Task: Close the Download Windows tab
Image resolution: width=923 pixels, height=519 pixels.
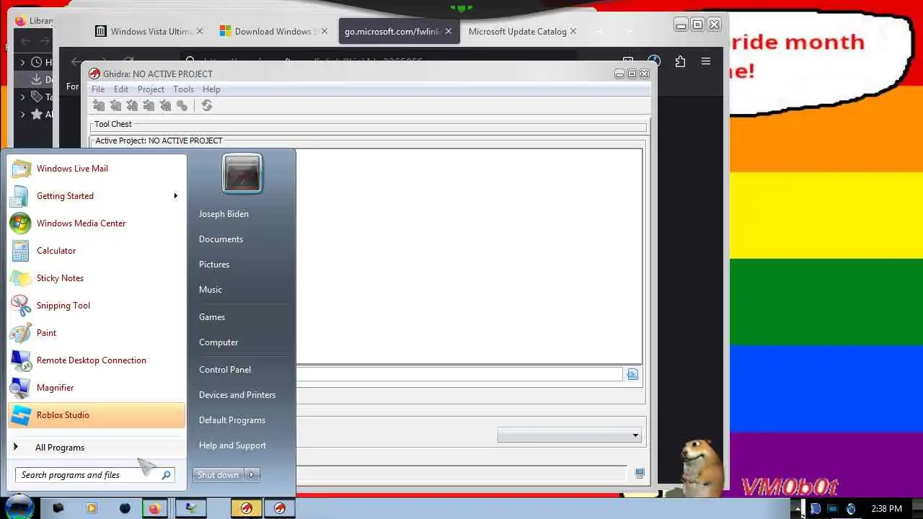Action: pos(324,31)
